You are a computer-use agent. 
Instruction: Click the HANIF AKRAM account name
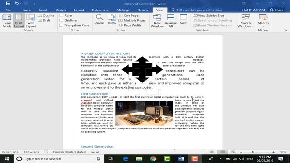click(x=253, y=10)
